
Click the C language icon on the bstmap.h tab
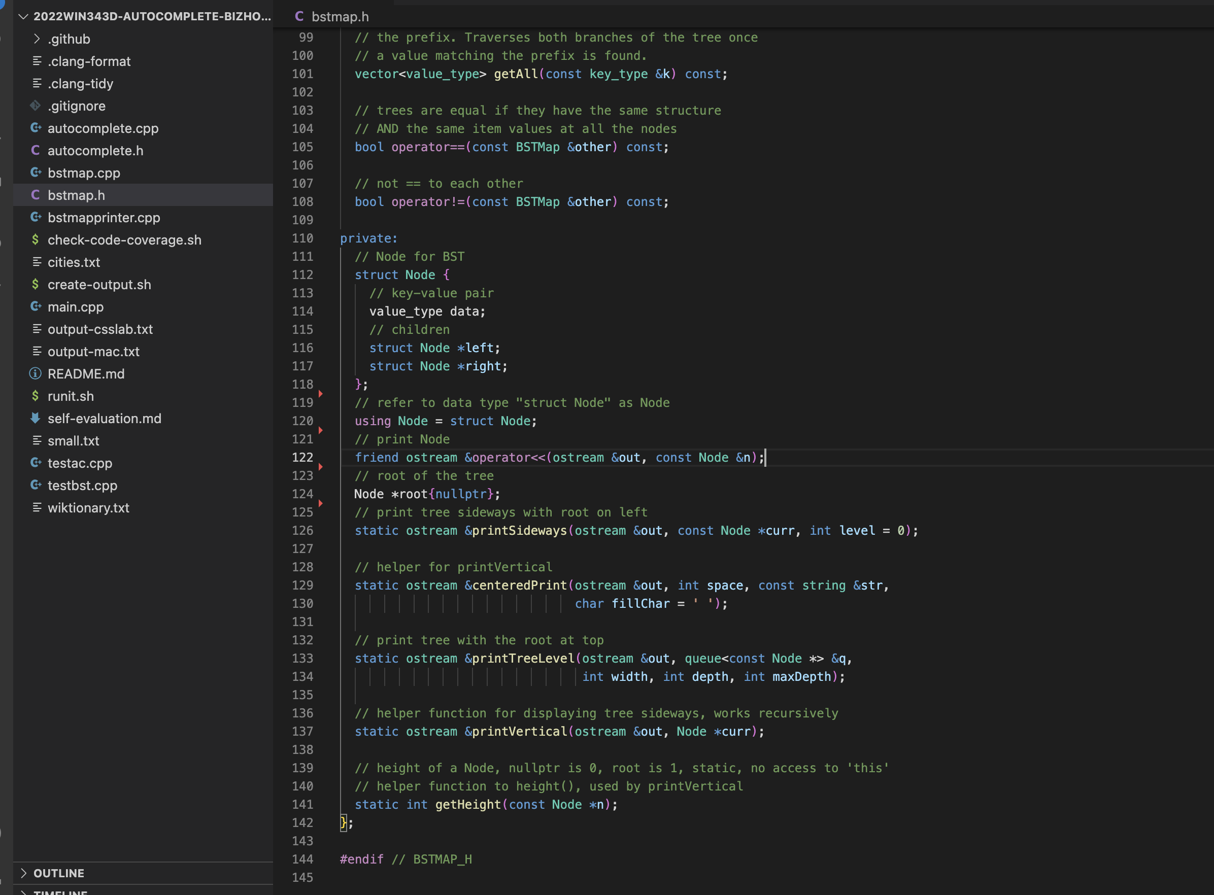[x=299, y=16]
